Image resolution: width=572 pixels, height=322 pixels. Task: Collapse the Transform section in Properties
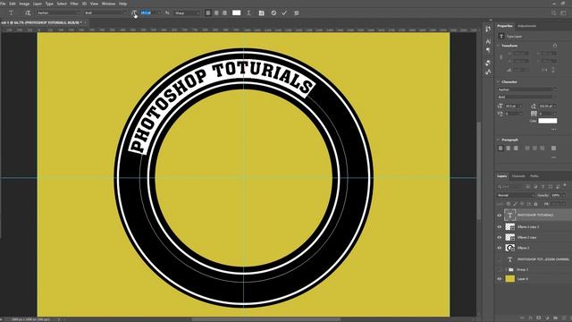click(499, 46)
